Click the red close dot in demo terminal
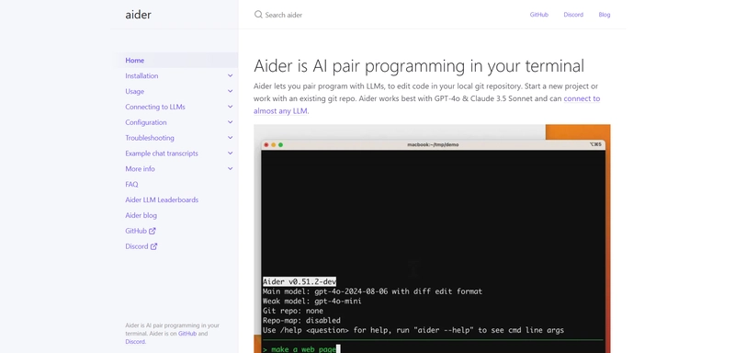735x353 pixels. click(266, 145)
